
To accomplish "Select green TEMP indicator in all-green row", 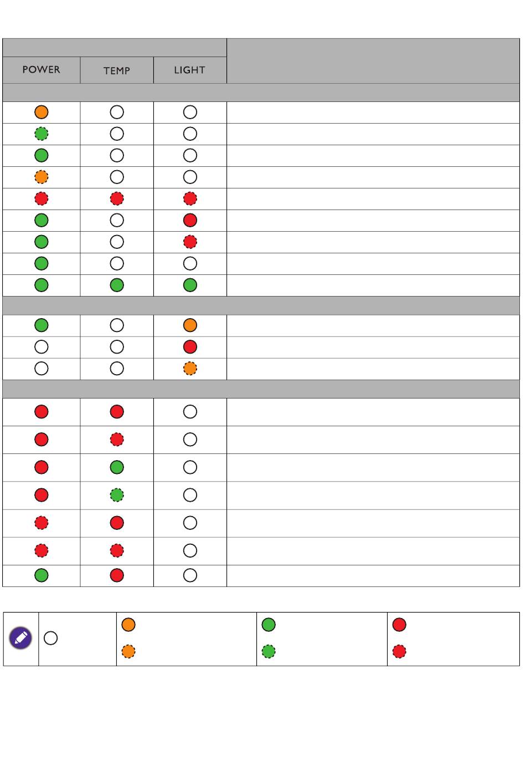I will point(117,285).
